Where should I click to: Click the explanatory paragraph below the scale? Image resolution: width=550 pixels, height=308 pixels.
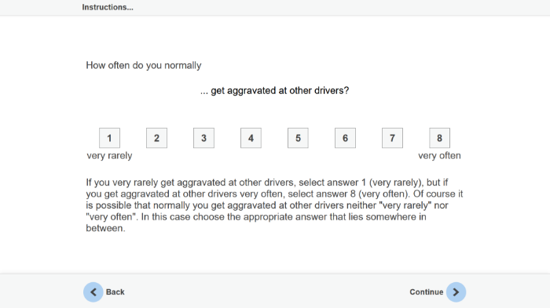[274, 205]
